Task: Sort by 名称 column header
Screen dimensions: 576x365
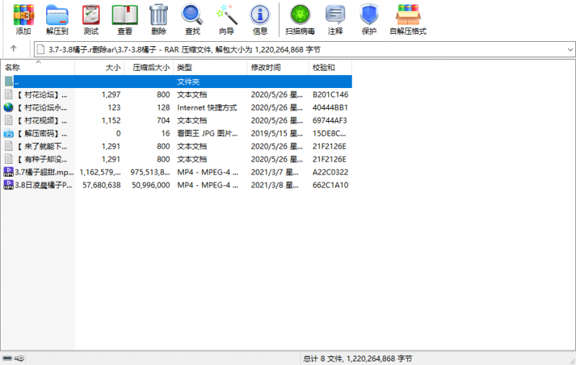Action: (37, 67)
